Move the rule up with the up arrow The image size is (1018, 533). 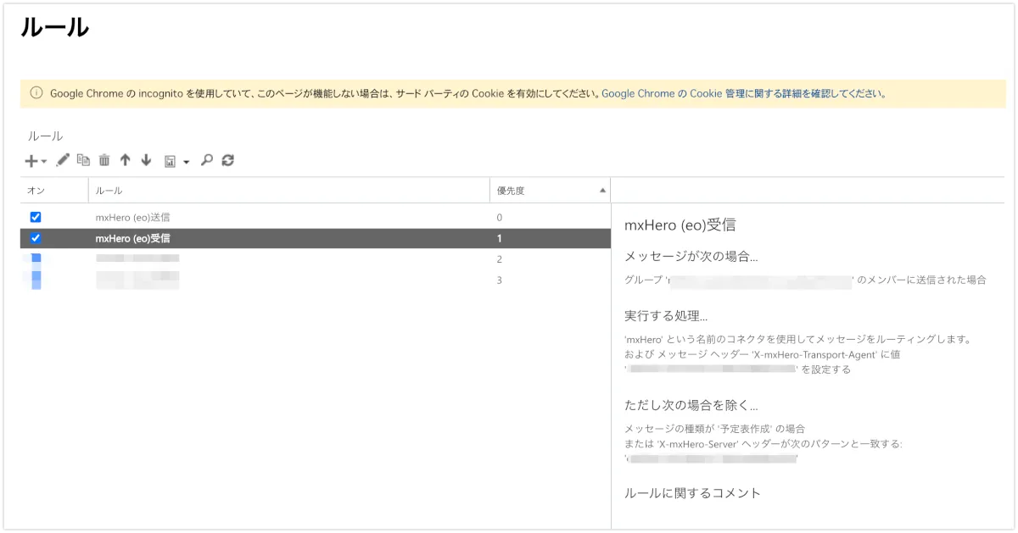click(125, 159)
